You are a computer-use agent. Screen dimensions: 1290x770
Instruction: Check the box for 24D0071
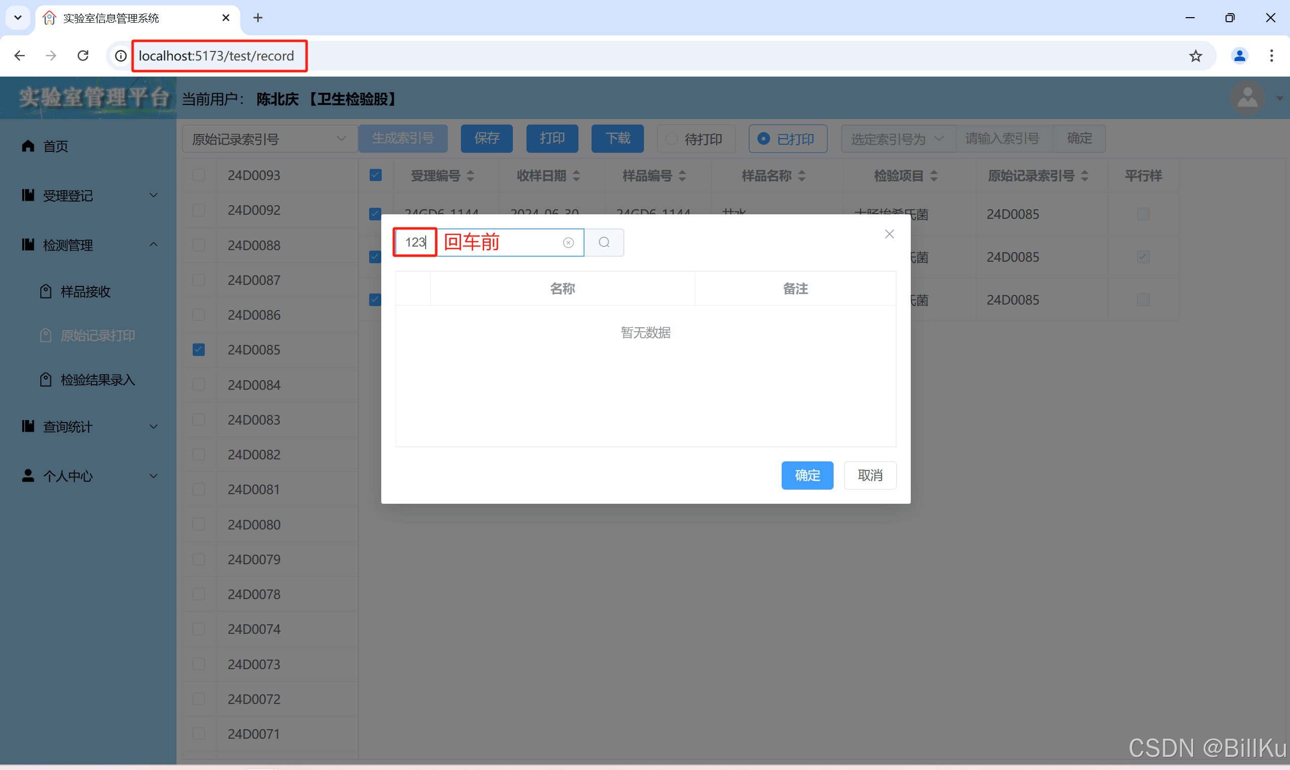click(198, 734)
